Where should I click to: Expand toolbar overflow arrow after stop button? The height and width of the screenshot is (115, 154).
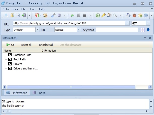point(90,15)
